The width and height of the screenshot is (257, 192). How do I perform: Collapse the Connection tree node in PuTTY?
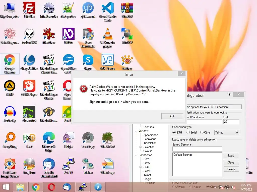136,155
